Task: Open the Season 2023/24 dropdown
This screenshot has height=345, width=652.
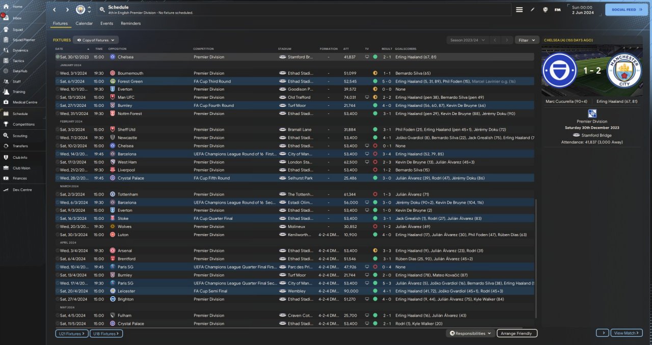Action: pos(467,40)
